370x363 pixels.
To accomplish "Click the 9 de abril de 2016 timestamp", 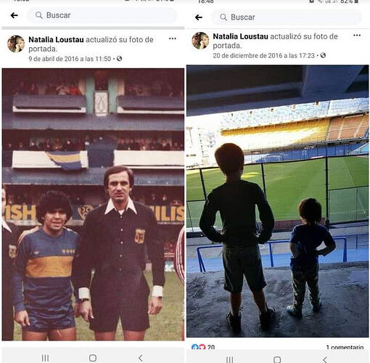I will point(70,59).
